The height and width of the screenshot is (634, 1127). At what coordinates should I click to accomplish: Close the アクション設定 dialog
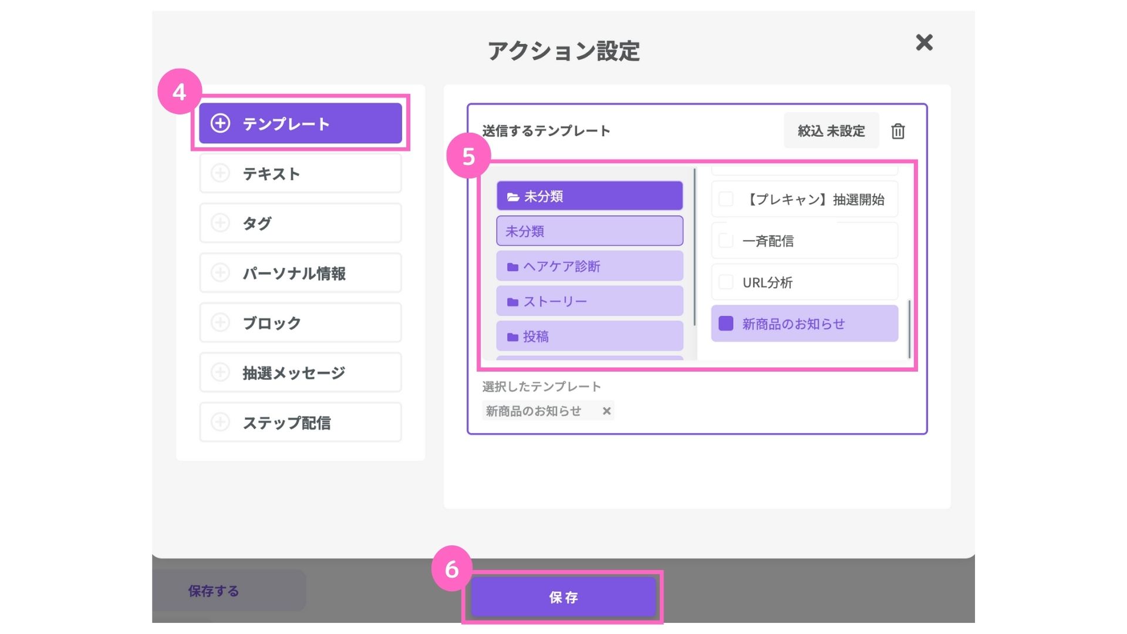(924, 42)
